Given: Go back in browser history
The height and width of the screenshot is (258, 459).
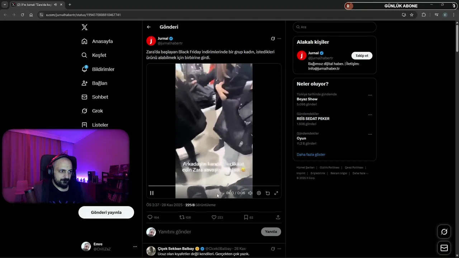Looking at the screenshot, I should 5,15.
